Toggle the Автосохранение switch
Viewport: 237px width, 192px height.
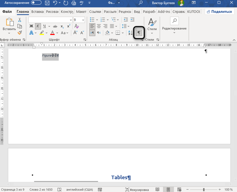point(36,3)
